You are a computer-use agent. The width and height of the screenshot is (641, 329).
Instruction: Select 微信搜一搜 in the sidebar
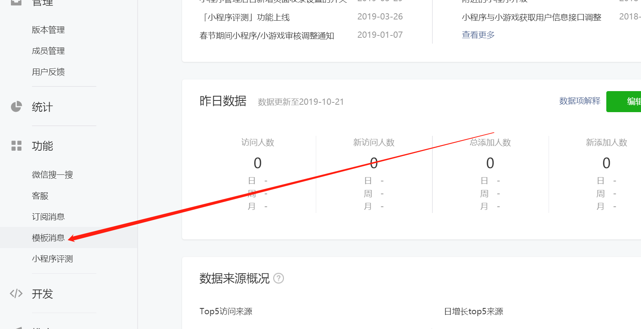coord(53,175)
